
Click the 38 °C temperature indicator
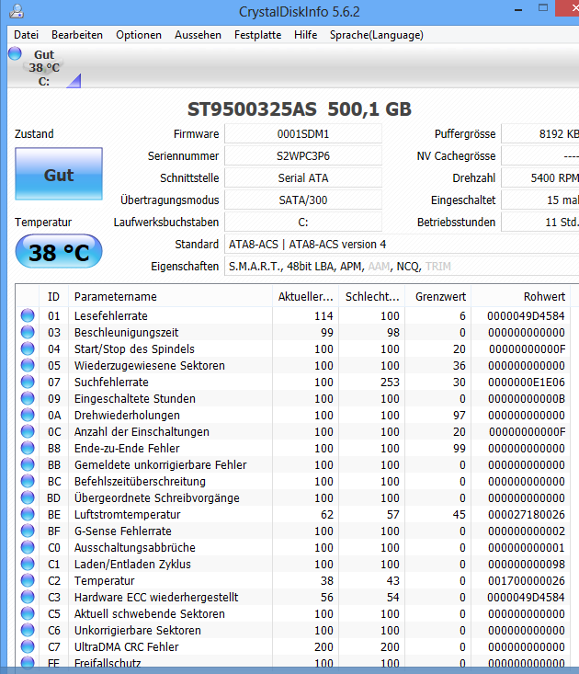(x=59, y=251)
